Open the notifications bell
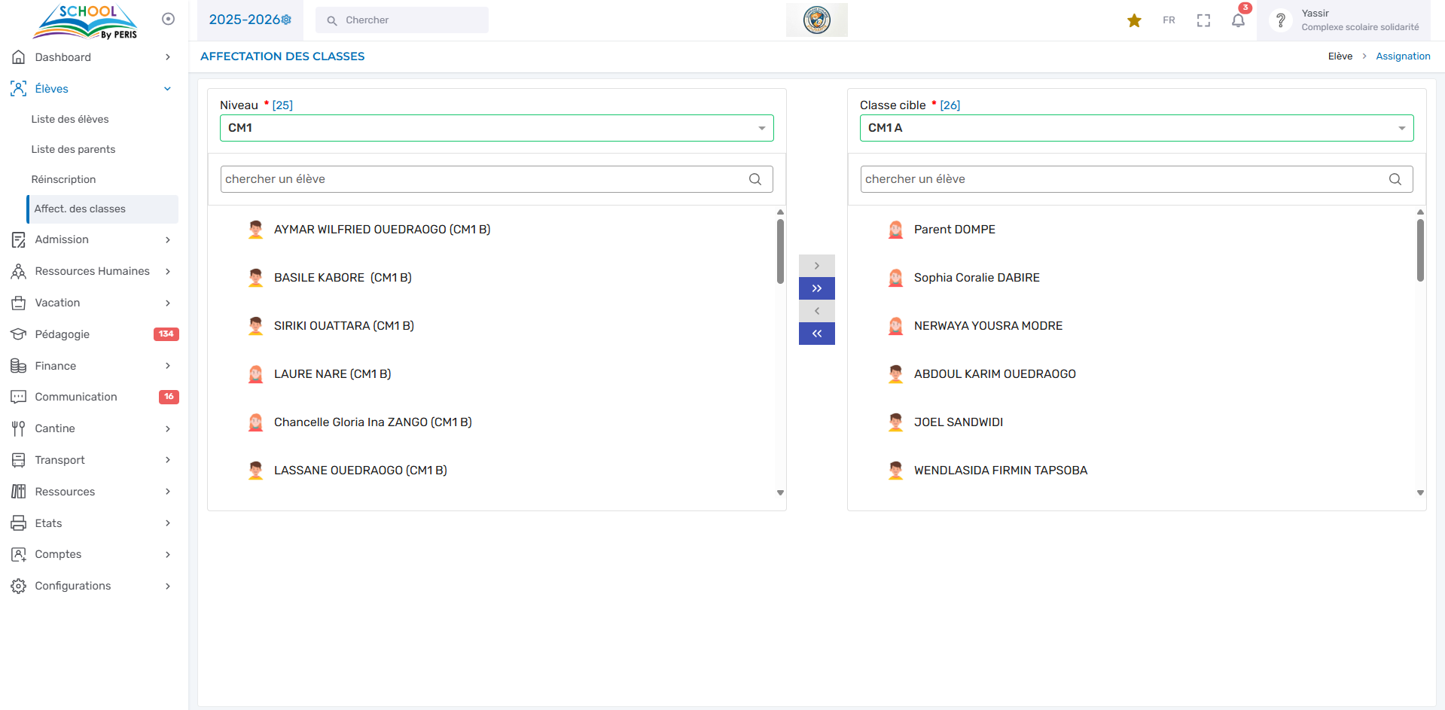 pyautogui.click(x=1238, y=20)
